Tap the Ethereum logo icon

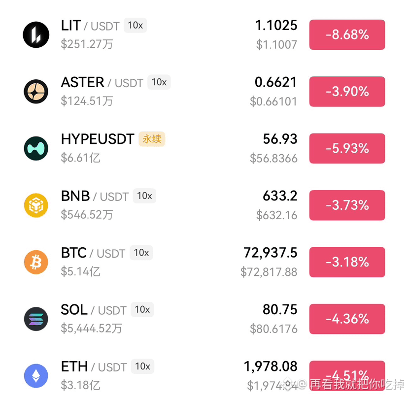pos(36,376)
